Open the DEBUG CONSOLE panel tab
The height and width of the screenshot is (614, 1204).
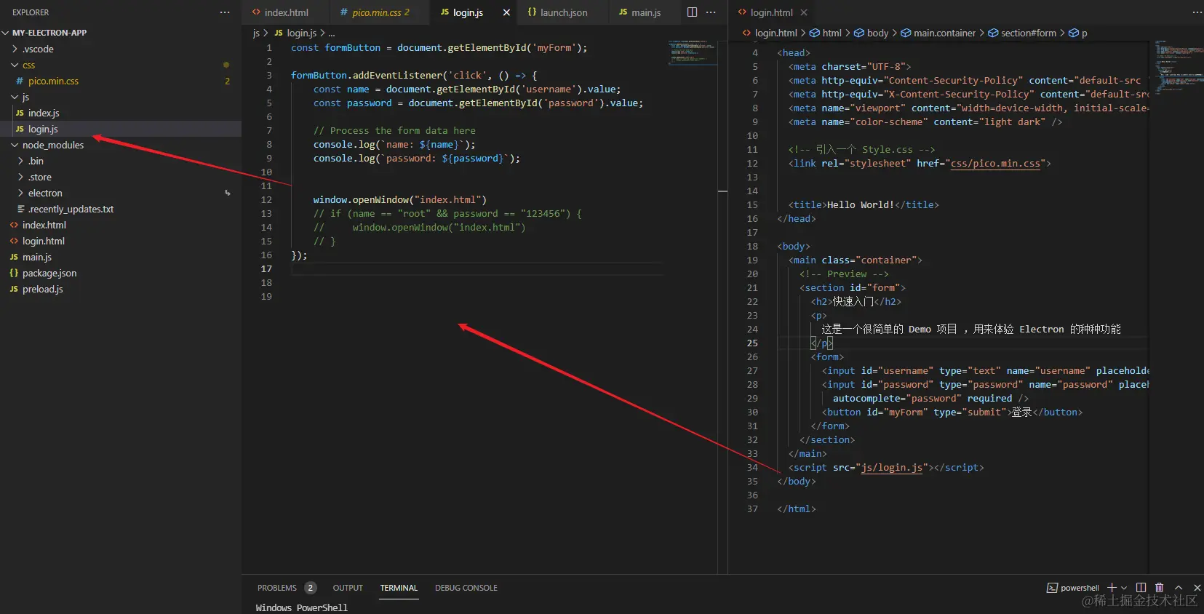466,588
